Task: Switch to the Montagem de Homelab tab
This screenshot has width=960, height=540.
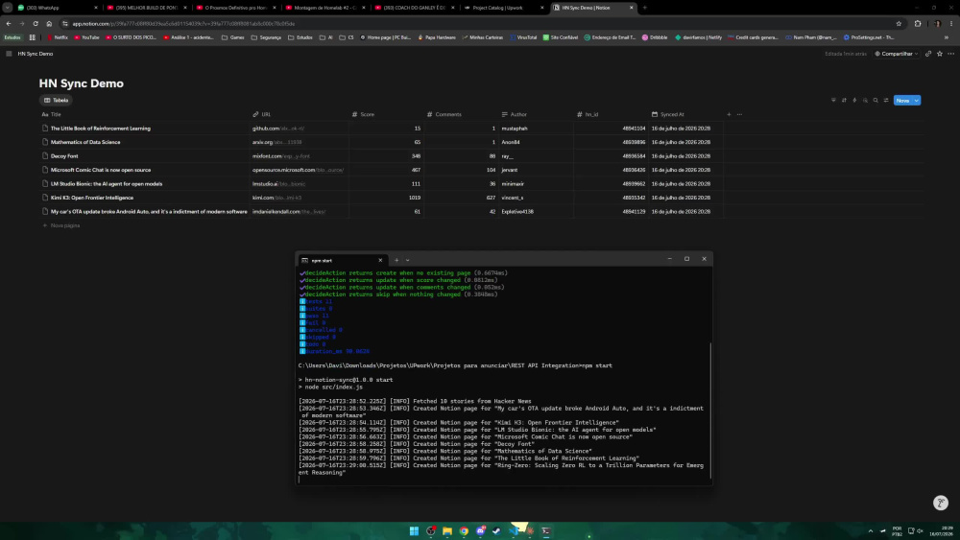Action: click(324, 8)
